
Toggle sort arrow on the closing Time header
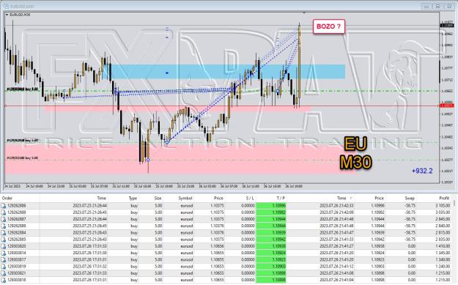coord(351,199)
